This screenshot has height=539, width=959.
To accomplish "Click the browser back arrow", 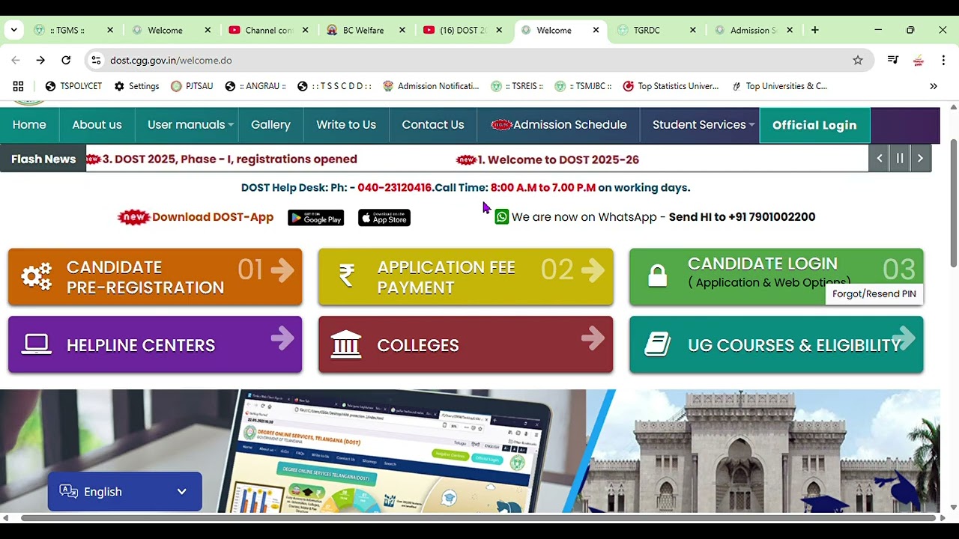I will 16,60.
